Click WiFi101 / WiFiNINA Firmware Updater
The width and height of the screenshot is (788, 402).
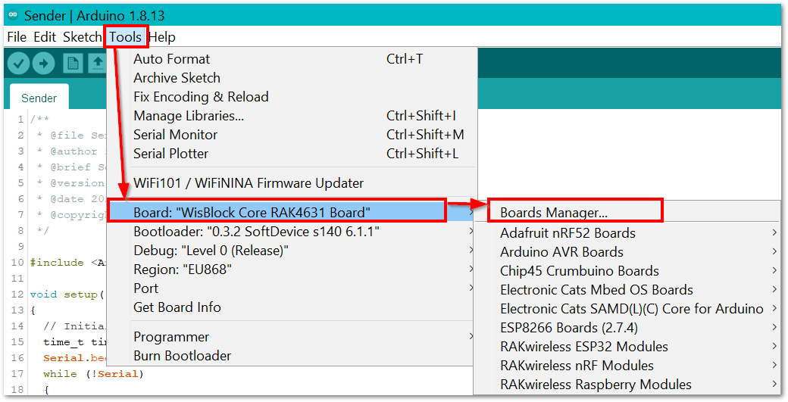(x=292, y=183)
